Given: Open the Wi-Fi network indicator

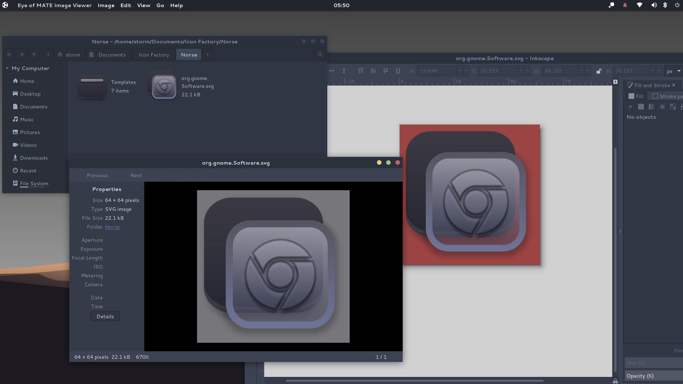Looking at the screenshot, I should pyautogui.click(x=640, y=5).
